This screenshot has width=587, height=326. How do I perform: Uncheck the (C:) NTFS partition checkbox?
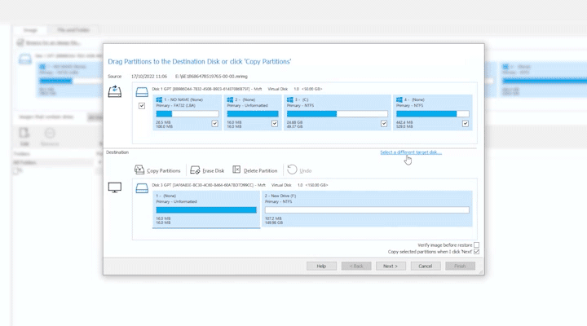(384, 124)
